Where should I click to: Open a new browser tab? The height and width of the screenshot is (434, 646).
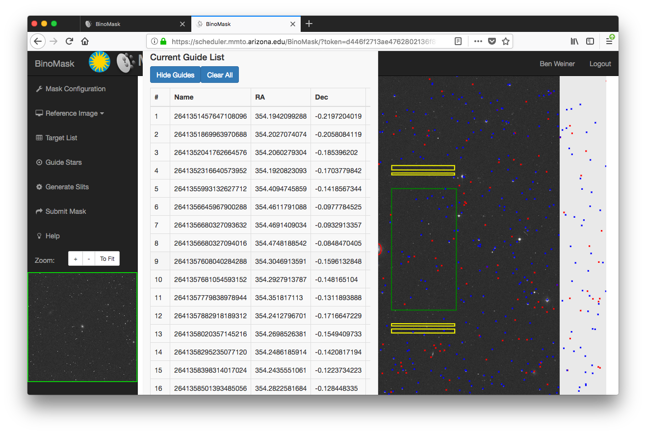309,24
